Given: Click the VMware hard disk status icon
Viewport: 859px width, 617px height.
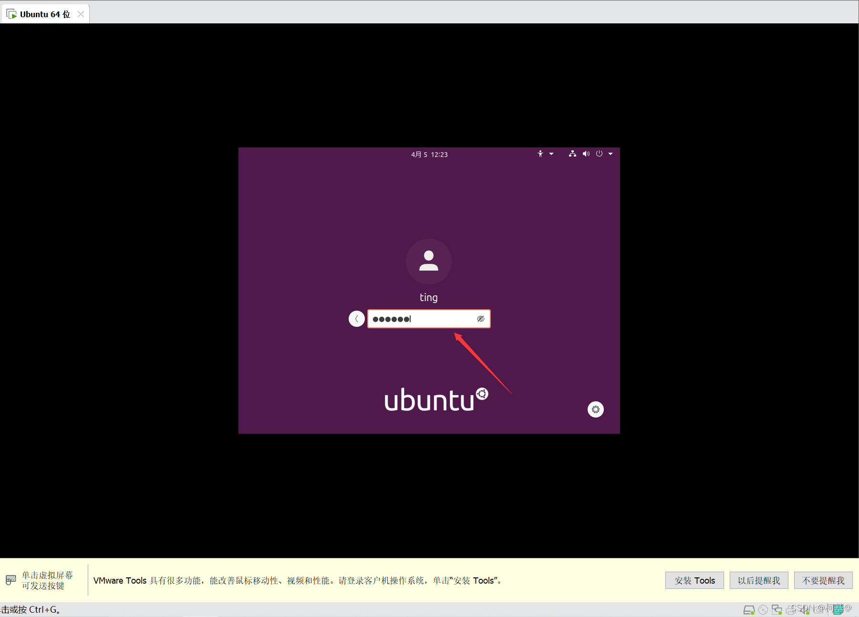Looking at the screenshot, I should [749, 609].
